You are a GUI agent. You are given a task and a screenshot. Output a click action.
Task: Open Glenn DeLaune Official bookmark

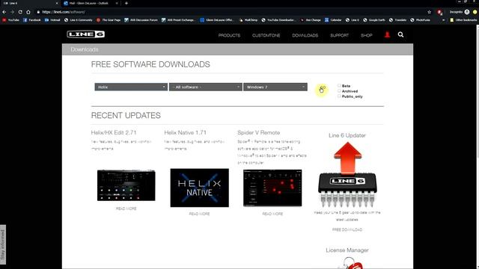tap(216, 20)
